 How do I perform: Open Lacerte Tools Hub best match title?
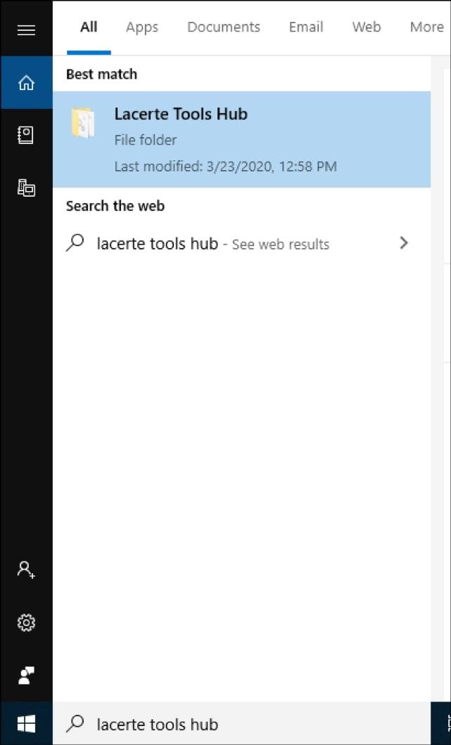tap(181, 114)
